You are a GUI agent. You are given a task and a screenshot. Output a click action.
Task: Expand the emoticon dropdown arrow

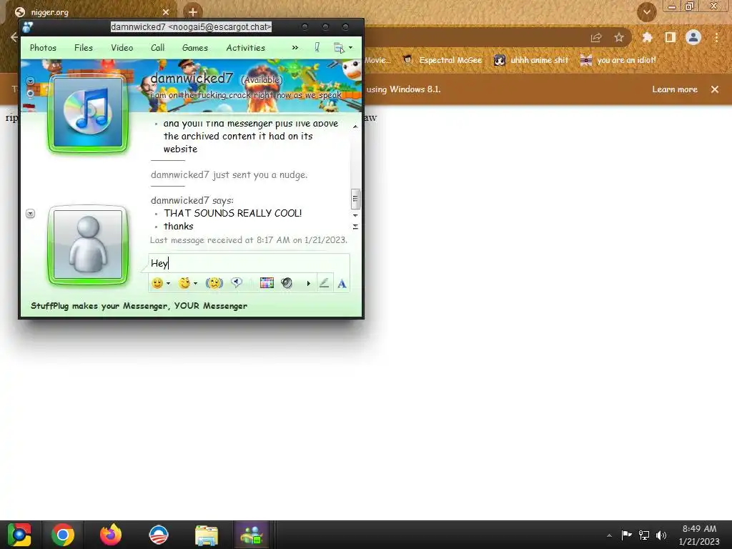[169, 283]
